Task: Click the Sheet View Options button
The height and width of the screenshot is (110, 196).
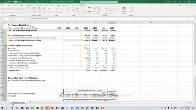Action: point(21,12)
